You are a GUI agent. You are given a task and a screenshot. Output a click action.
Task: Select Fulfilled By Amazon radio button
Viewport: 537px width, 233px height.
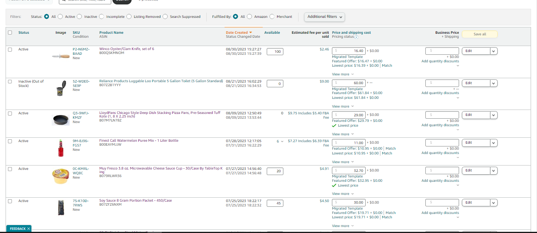249,17
